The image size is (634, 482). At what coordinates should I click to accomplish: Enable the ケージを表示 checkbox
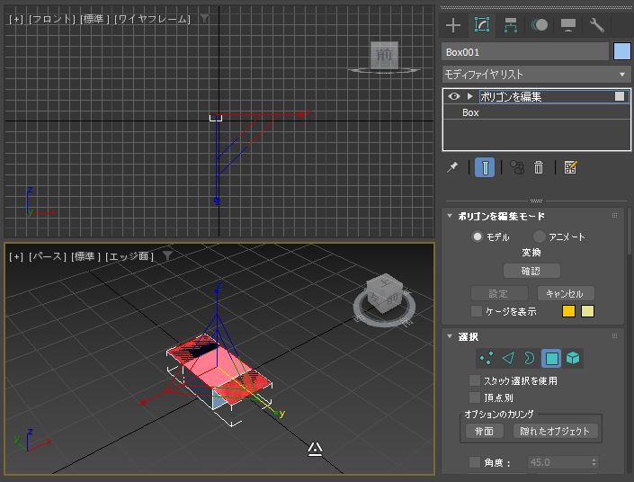coord(477,311)
